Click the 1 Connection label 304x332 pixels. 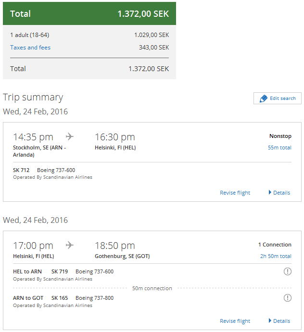point(275,245)
